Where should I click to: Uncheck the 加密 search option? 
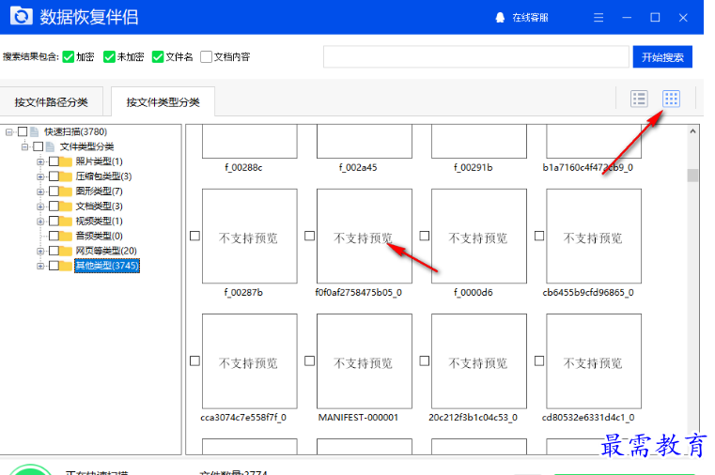pos(69,57)
